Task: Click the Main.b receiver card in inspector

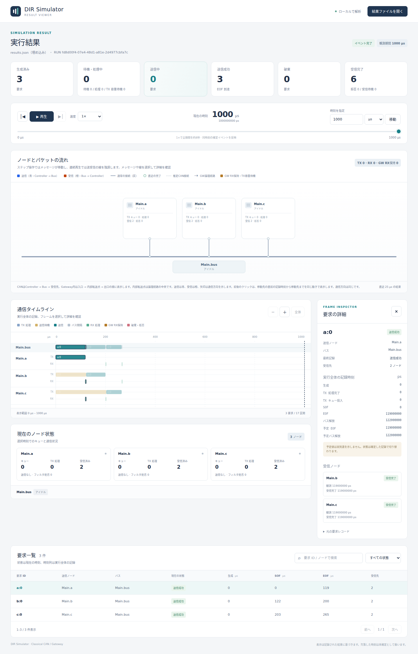Action: click(x=362, y=484)
